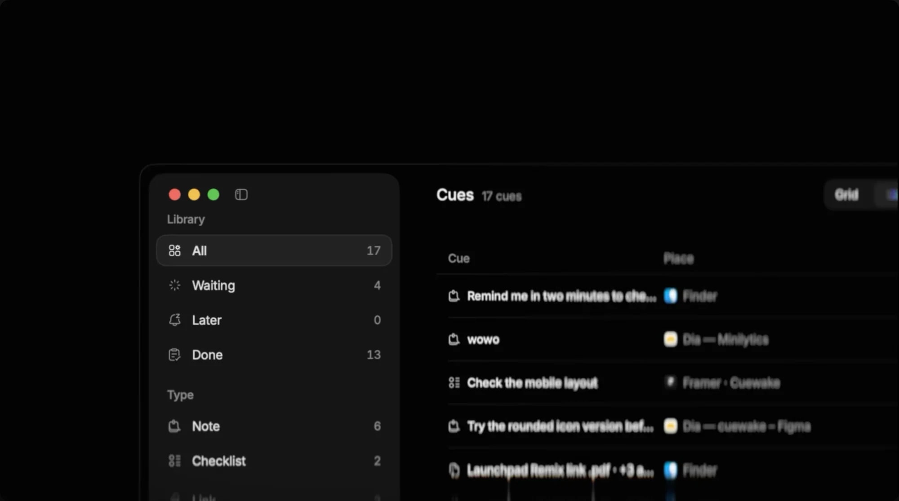
Task: Open the 'Try the rounded icon version' cue
Action: tap(560, 426)
